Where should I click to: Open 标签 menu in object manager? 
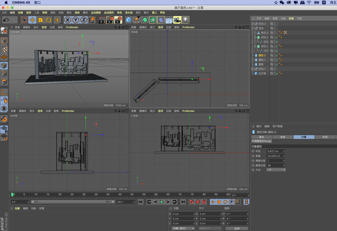click(x=291, y=18)
